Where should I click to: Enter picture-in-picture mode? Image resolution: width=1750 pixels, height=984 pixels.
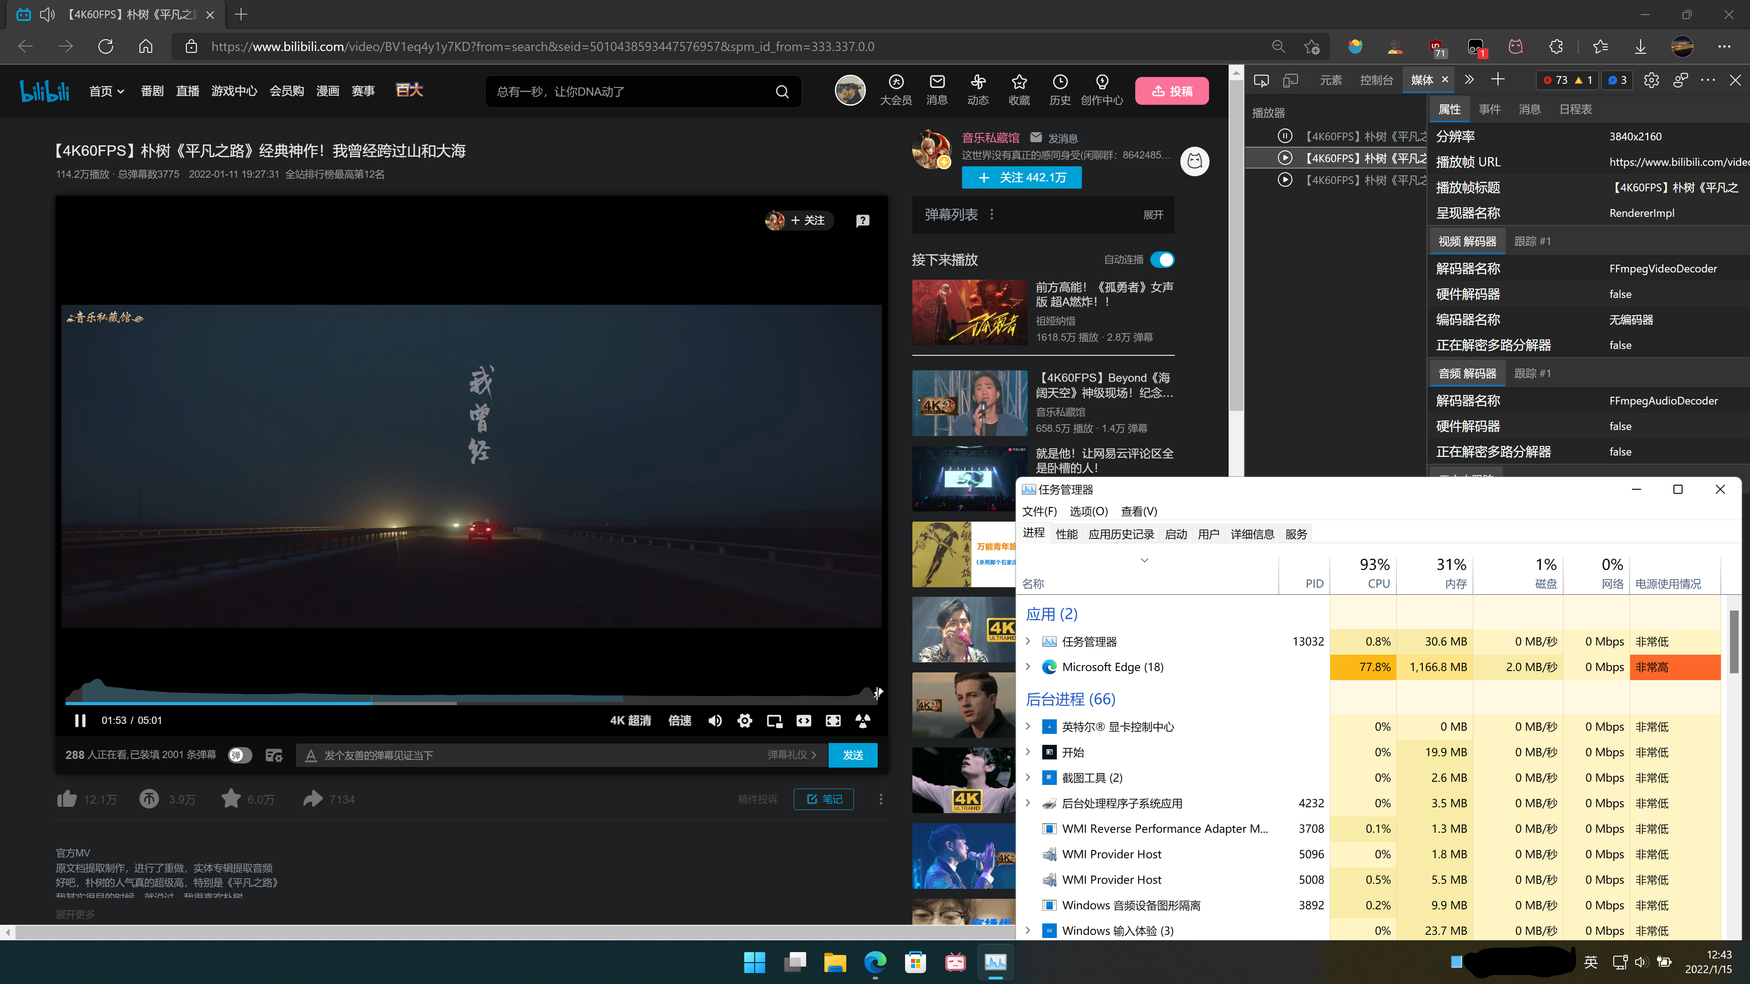click(774, 721)
